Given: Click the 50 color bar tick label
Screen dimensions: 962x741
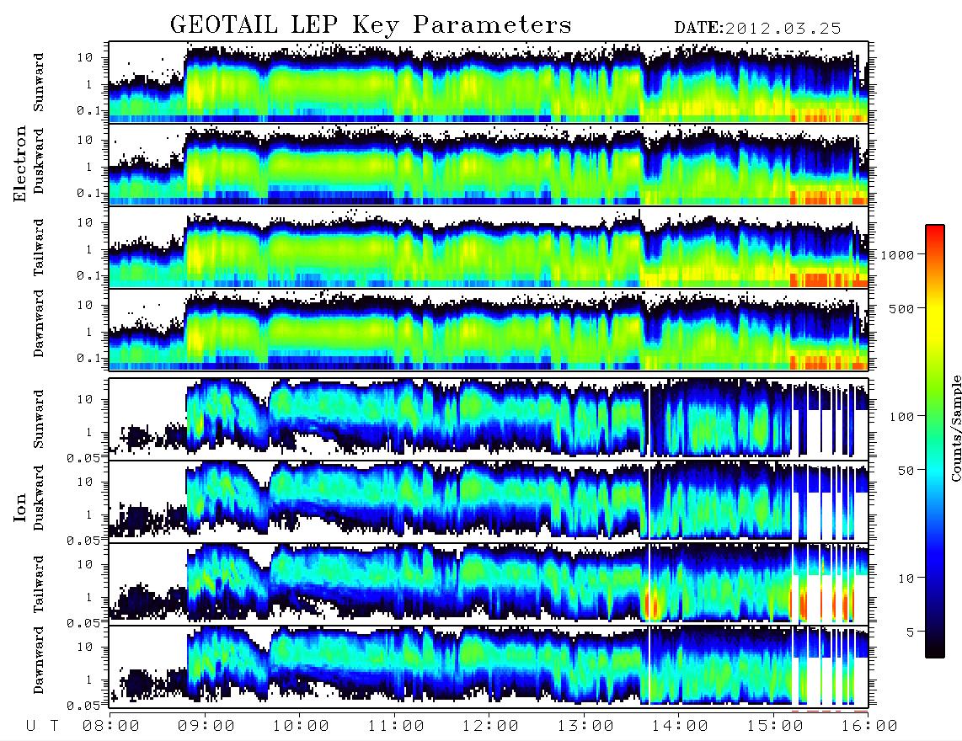Looking at the screenshot, I should click(905, 471).
